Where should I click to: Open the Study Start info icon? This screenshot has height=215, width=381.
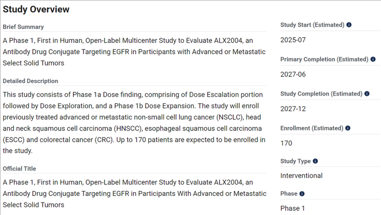pyautogui.click(x=349, y=25)
